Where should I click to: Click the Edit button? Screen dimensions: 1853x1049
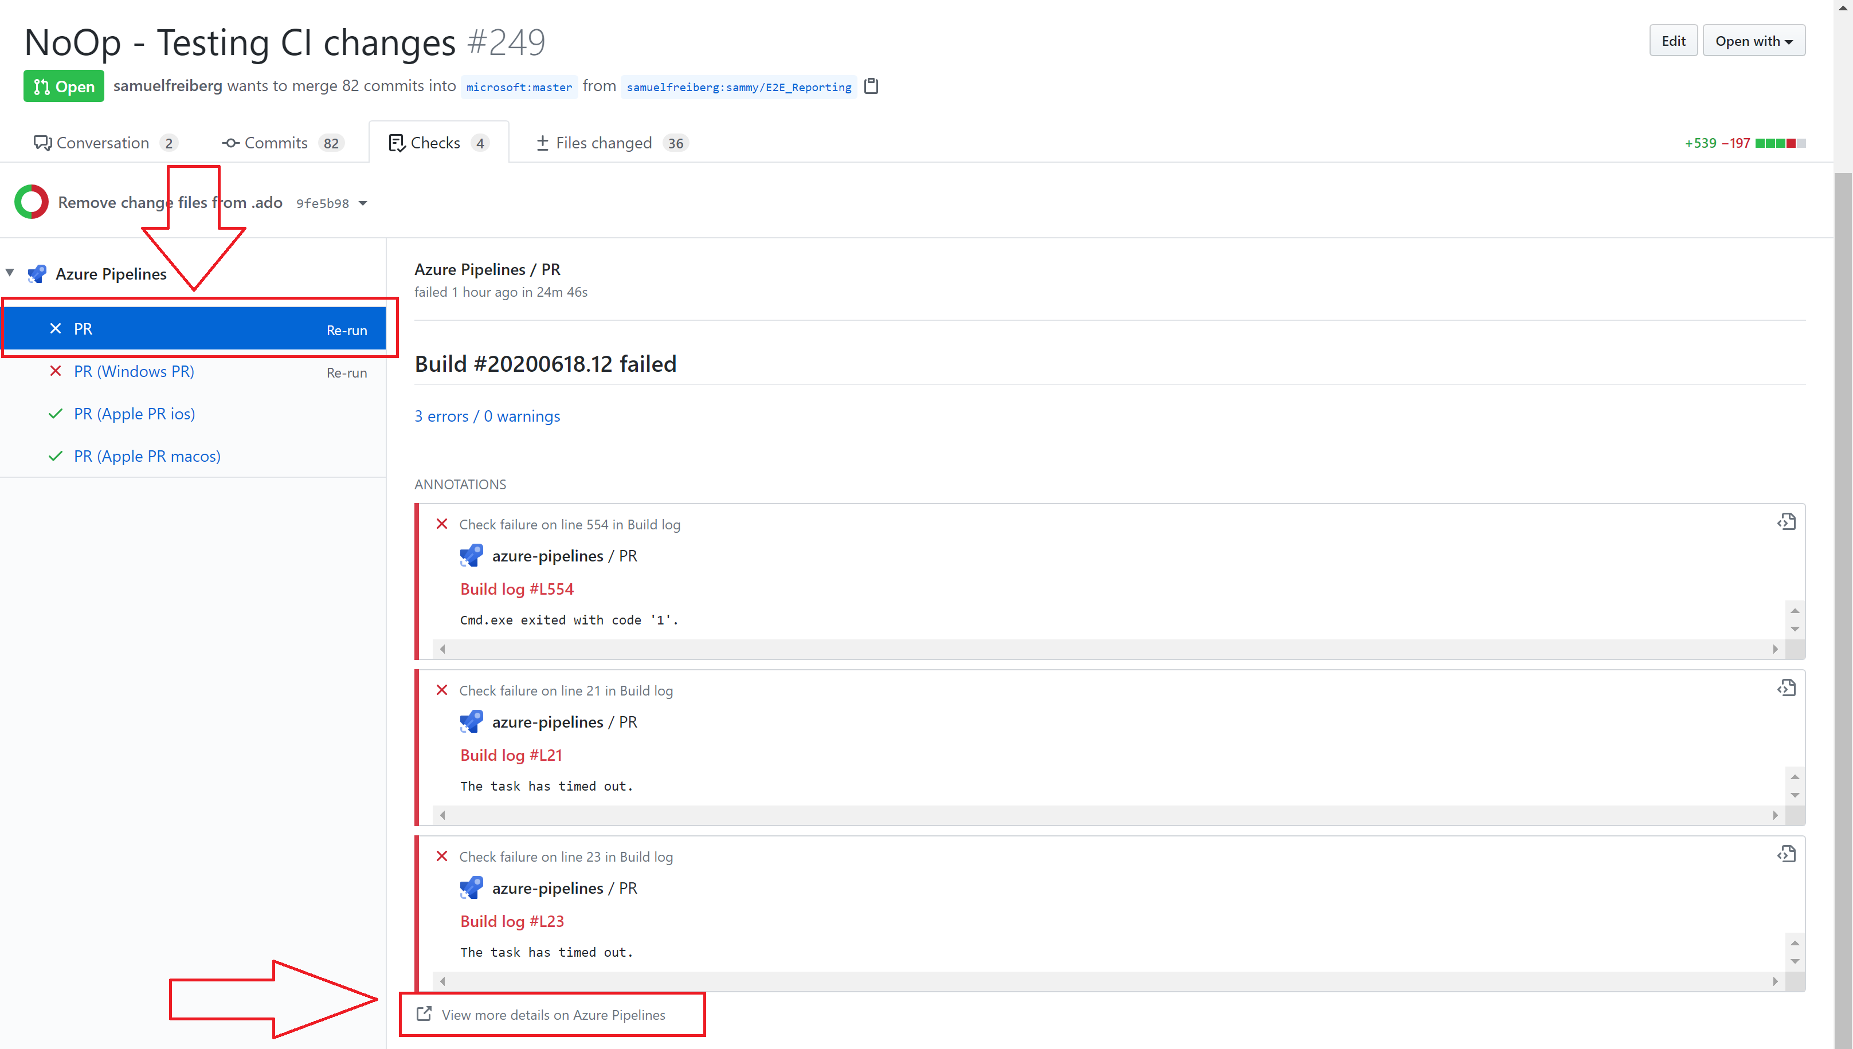pyautogui.click(x=1673, y=40)
